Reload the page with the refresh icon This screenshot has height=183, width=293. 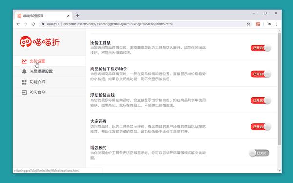33,24
